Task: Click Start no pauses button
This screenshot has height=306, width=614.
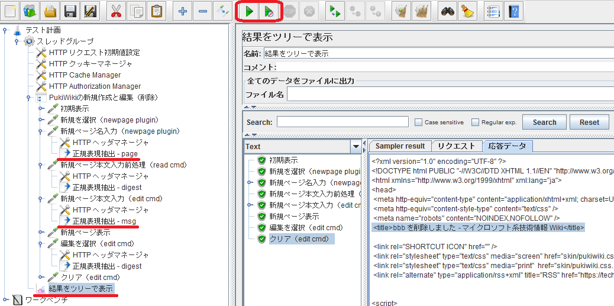Action: 269,11
